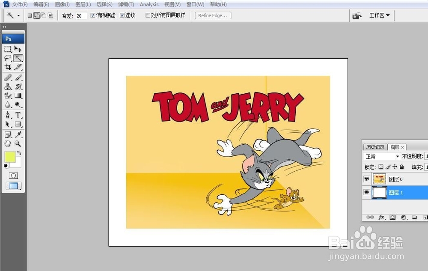Image resolution: width=428 pixels, height=271 pixels.
Task: Click the Refine Edge button
Action: click(213, 15)
